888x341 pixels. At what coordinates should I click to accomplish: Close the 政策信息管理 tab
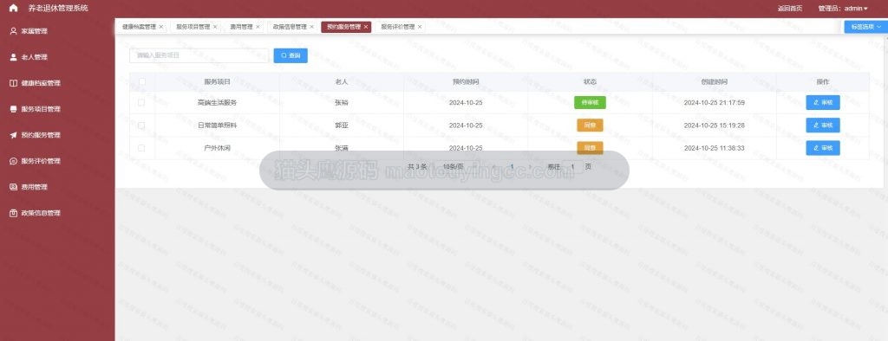click(312, 27)
